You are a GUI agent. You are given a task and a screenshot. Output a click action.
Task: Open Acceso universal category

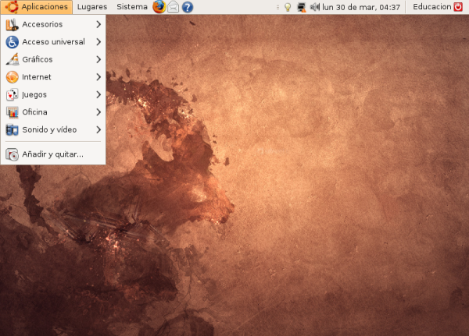pyautogui.click(x=53, y=42)
